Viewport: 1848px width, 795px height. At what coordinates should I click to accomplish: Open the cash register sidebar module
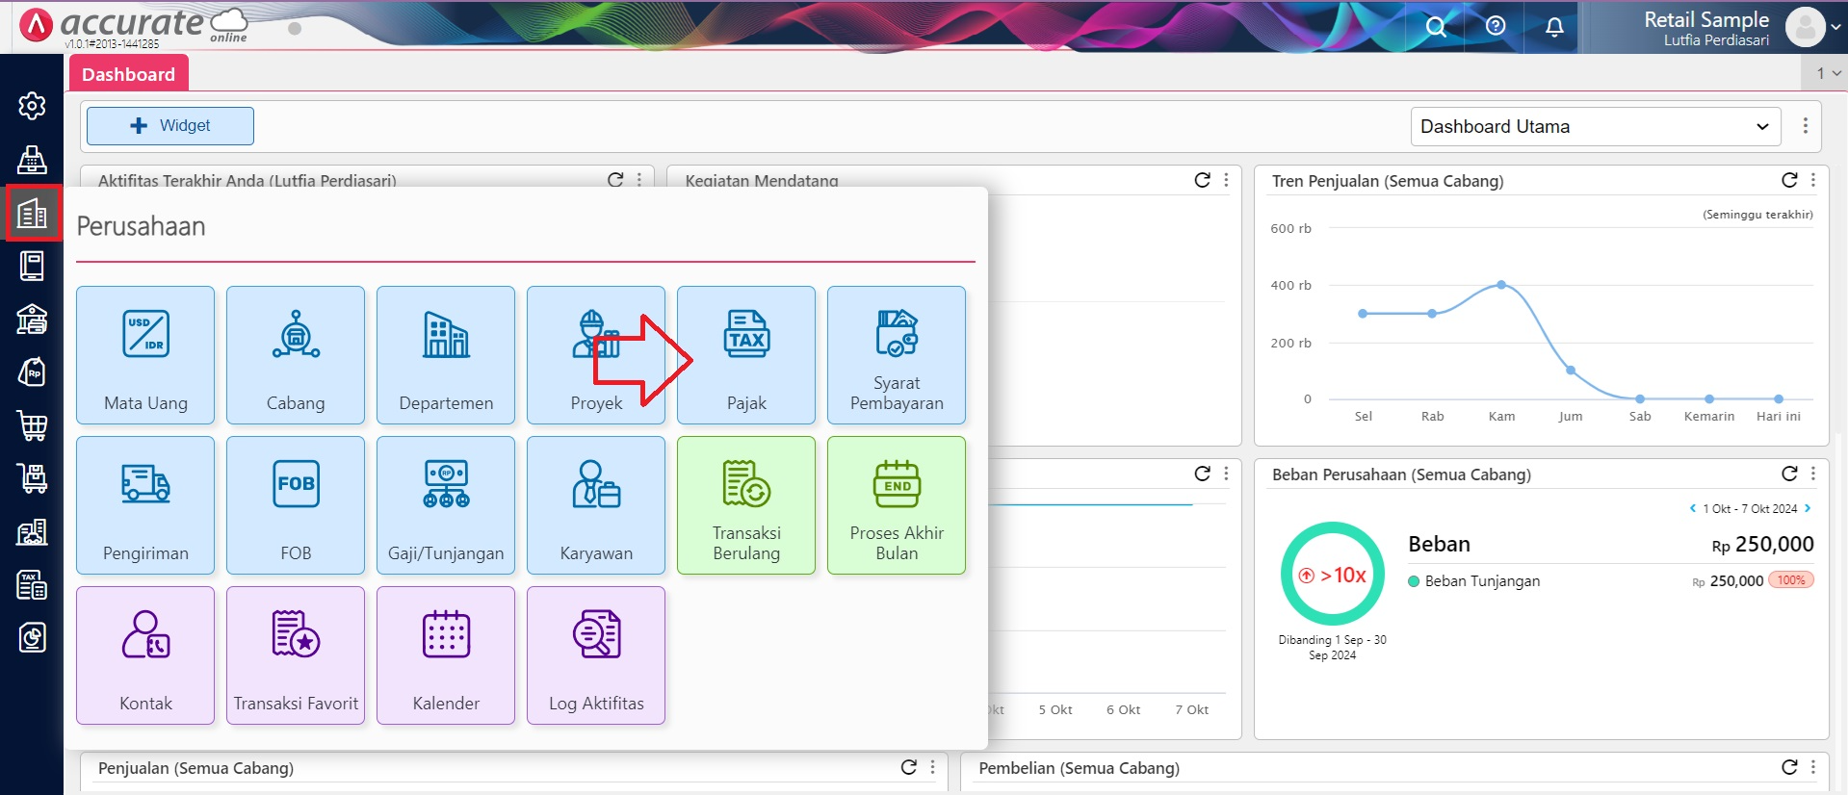point(32,160)
